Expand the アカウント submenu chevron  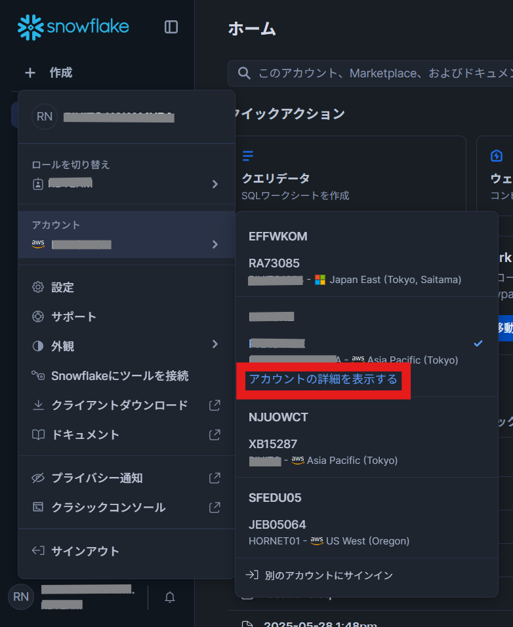pos(215,244)
